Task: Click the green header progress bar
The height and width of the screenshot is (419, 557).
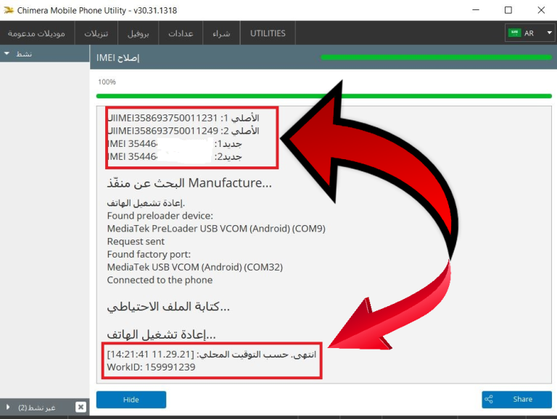Action: [436, 57]
